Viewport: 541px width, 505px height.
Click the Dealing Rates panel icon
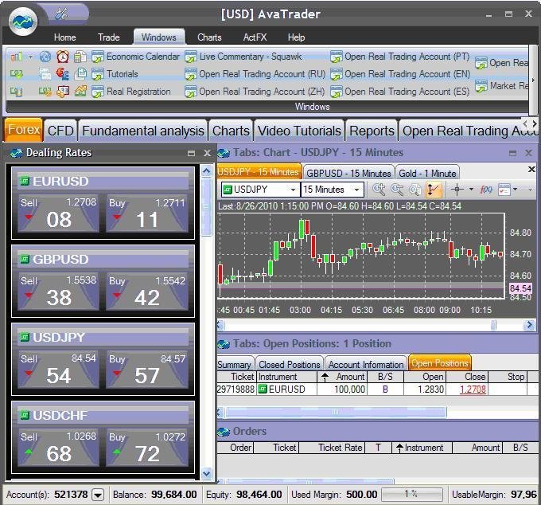pos(16,153)
